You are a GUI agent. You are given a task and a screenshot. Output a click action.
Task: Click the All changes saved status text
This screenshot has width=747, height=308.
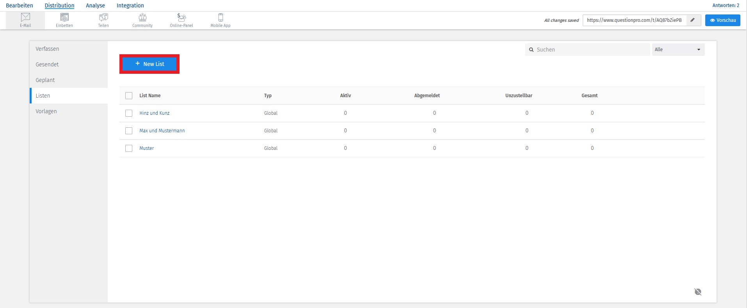coord(562,20)
